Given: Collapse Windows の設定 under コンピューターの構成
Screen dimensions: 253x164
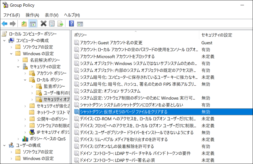Looking at the screenshot, I should click(x=11, y=54).
